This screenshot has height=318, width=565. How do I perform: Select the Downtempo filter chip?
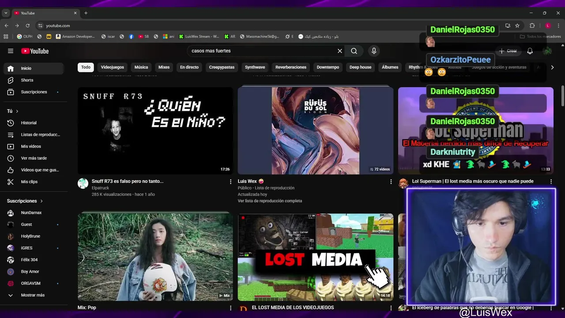[328, 67]
